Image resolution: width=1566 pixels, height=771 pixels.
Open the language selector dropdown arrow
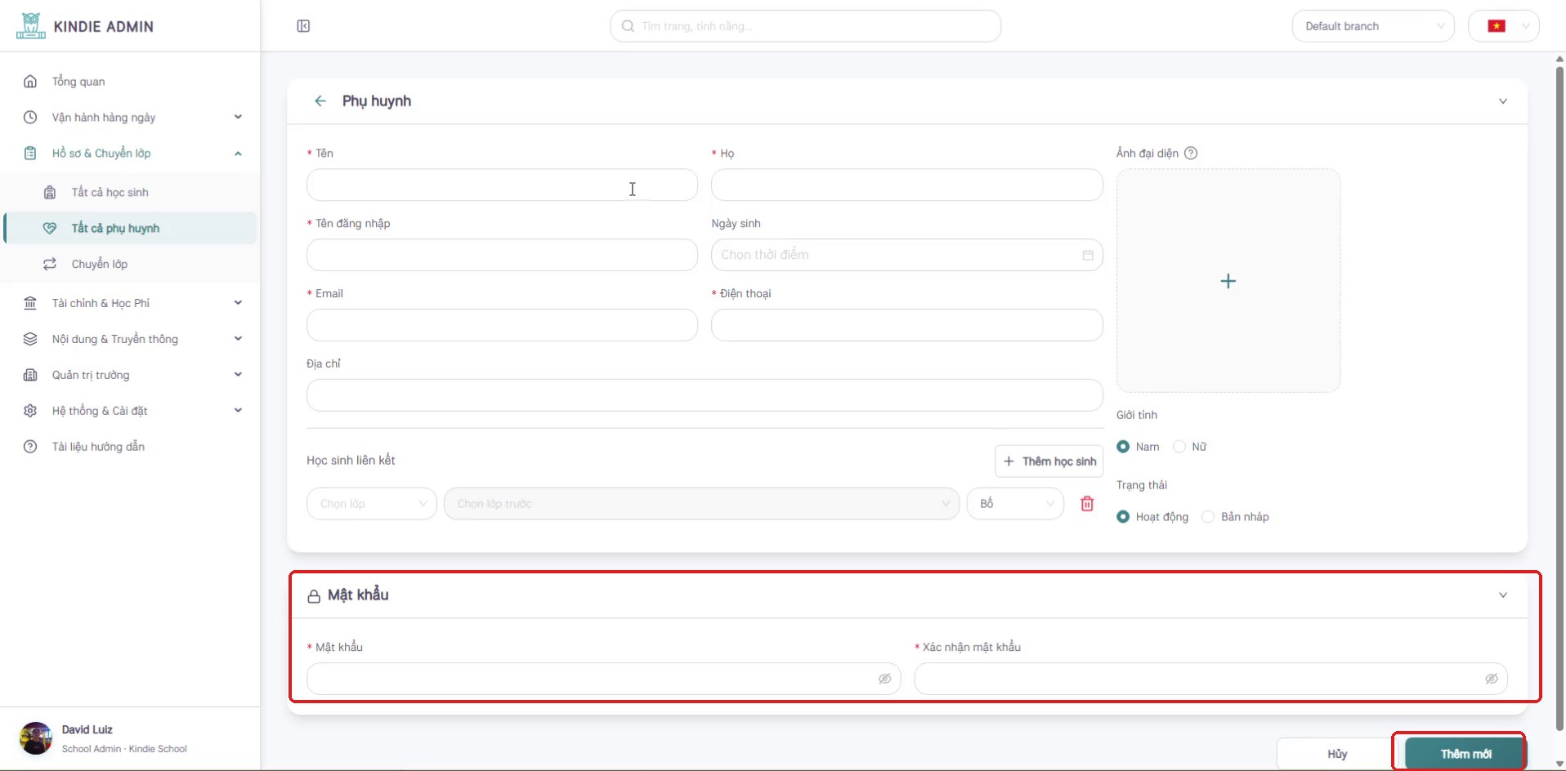[x=1526, y=26]
